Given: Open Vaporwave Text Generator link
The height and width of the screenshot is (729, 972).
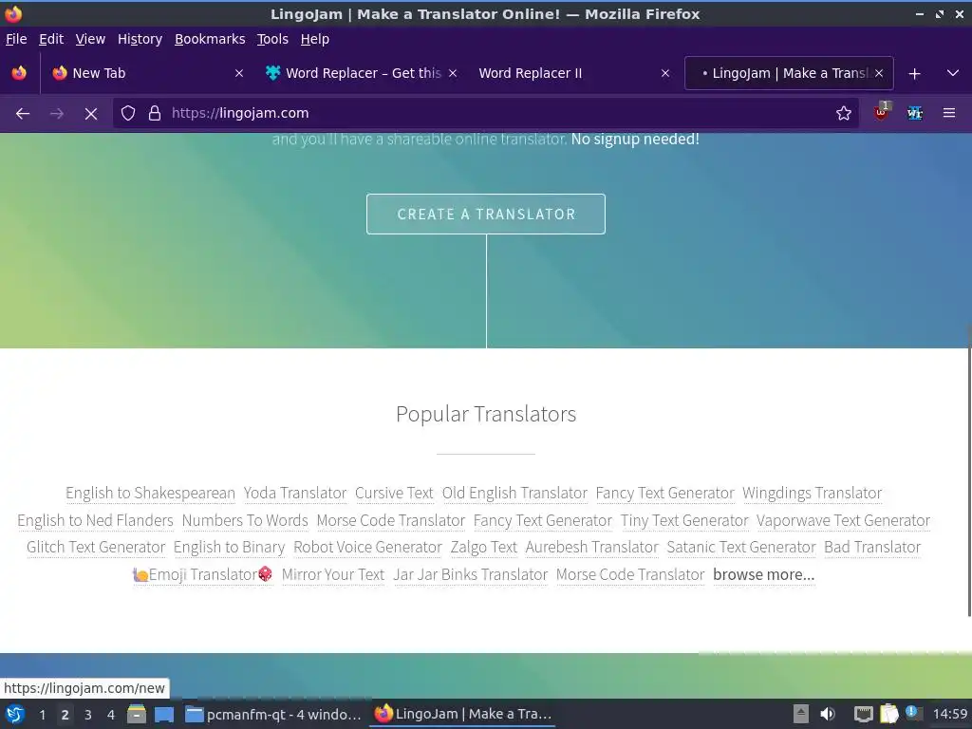Looking at the screenshot, I should pyautogui.click(x=843, y=521).
